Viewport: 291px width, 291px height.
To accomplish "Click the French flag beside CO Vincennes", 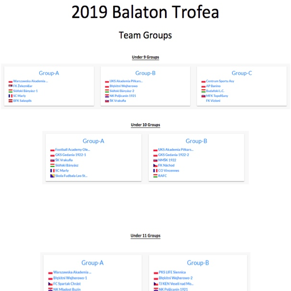I will click(155, 171).
